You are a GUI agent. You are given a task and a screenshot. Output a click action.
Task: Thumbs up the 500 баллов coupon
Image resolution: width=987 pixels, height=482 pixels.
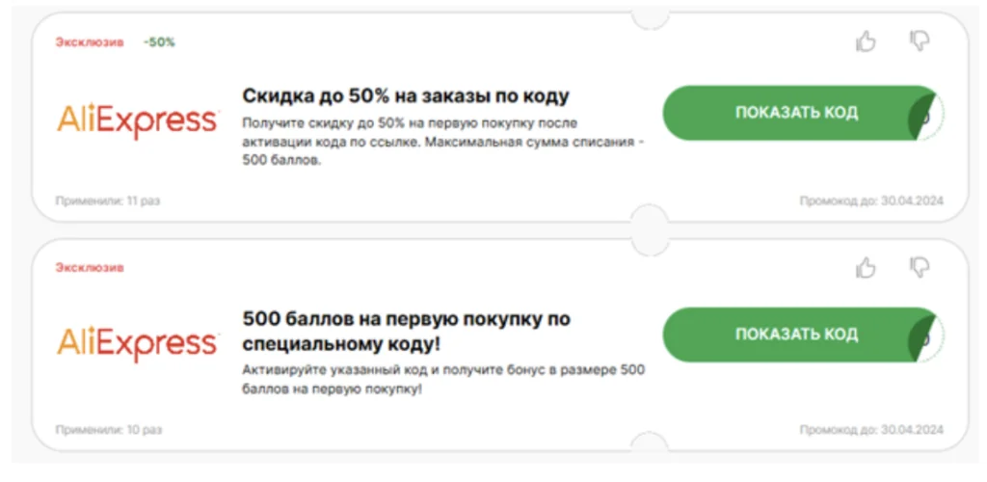(x=867, y=267)
